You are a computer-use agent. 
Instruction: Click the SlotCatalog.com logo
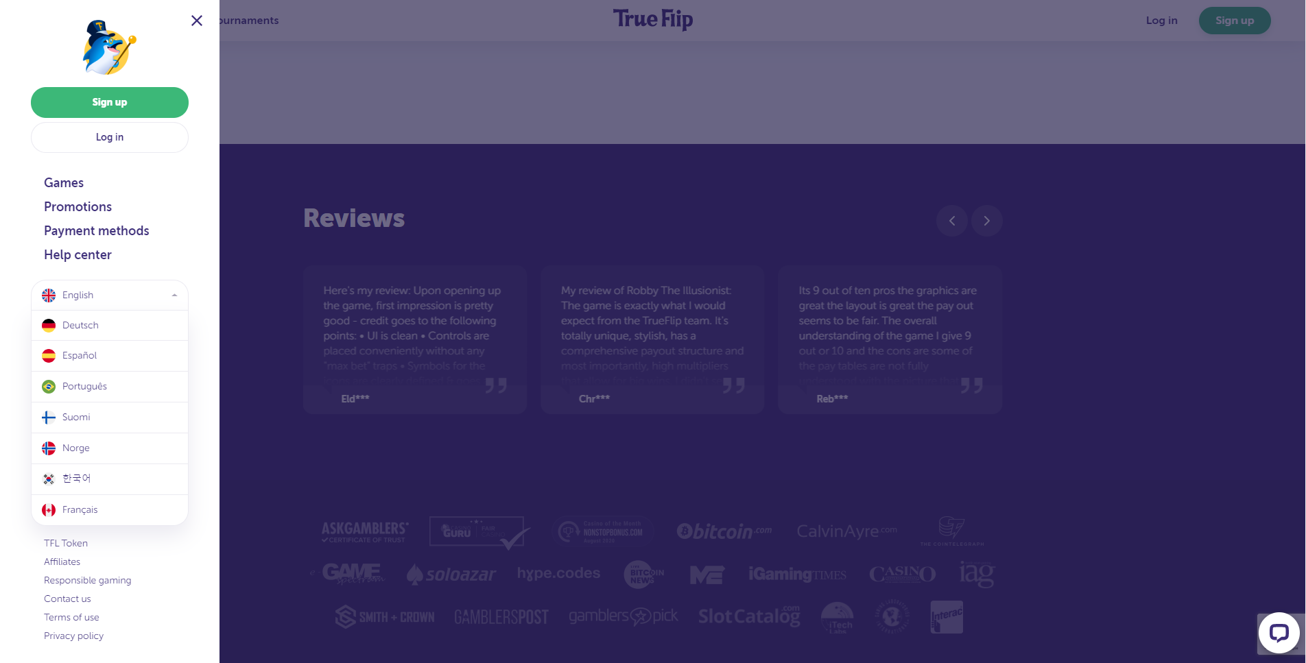click(749, 616)
